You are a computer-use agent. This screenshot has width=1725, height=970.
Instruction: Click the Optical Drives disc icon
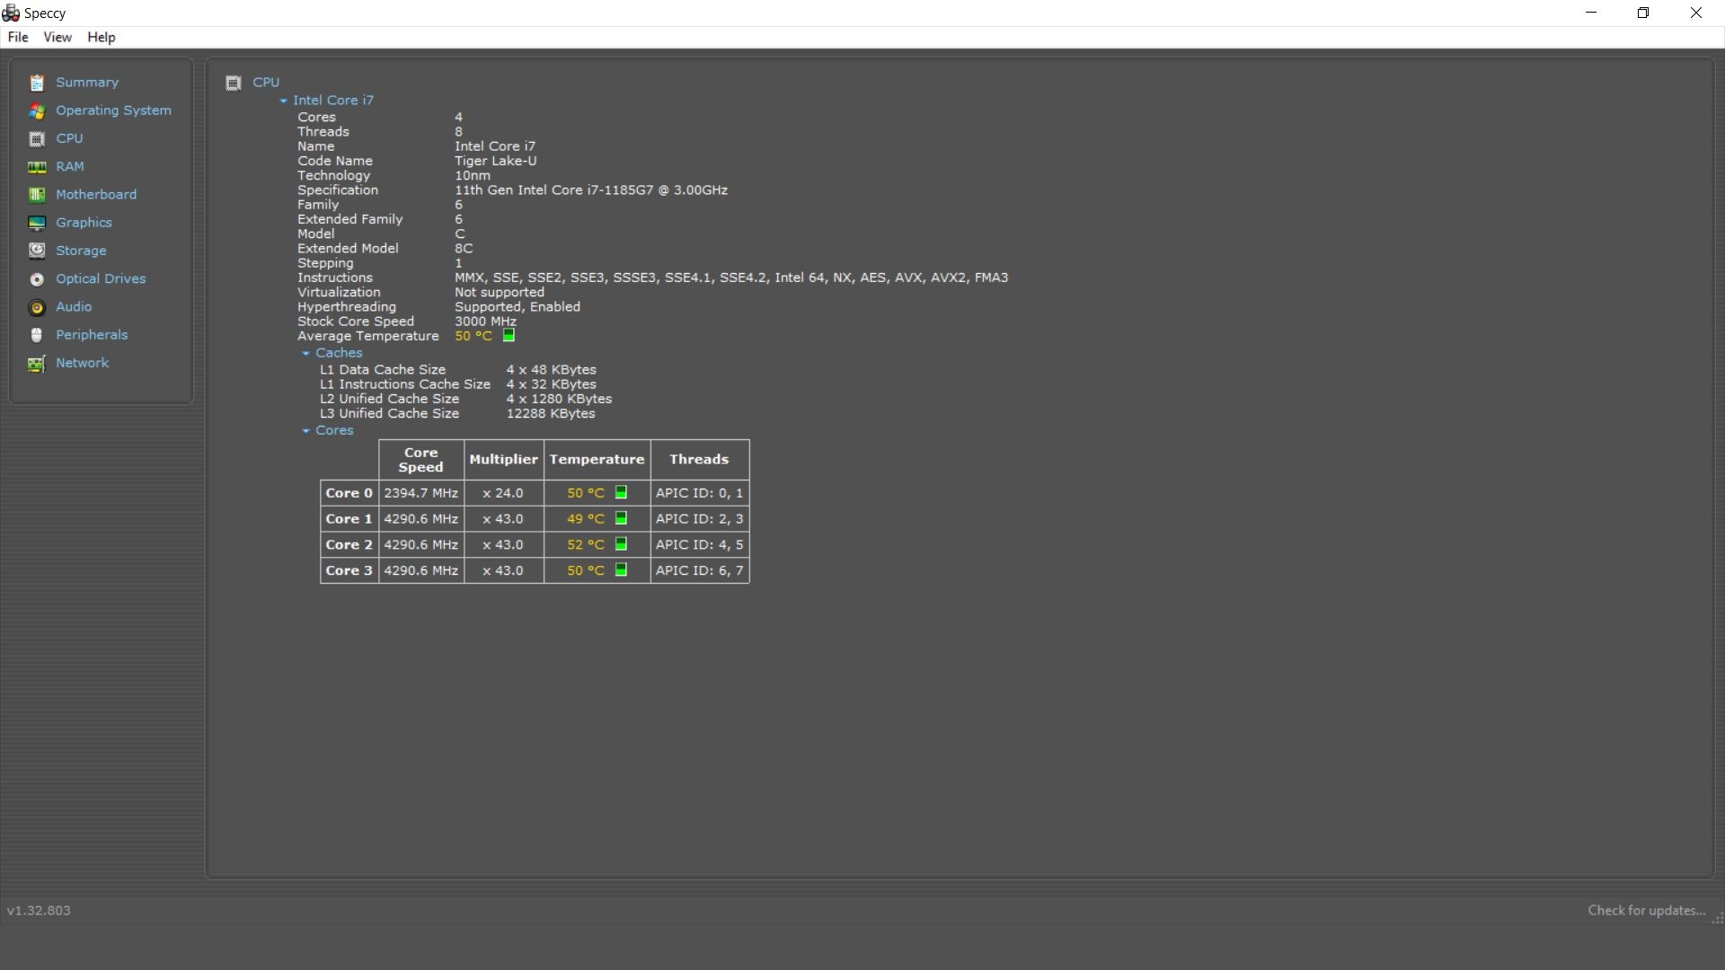coord(37,279)
